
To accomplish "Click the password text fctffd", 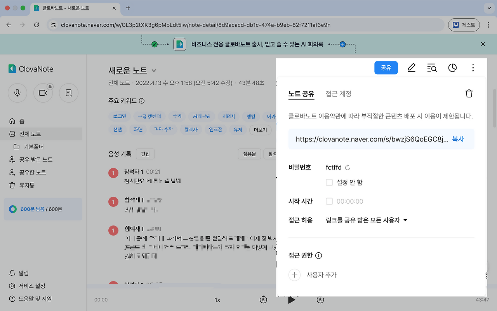I will [334, 168].
